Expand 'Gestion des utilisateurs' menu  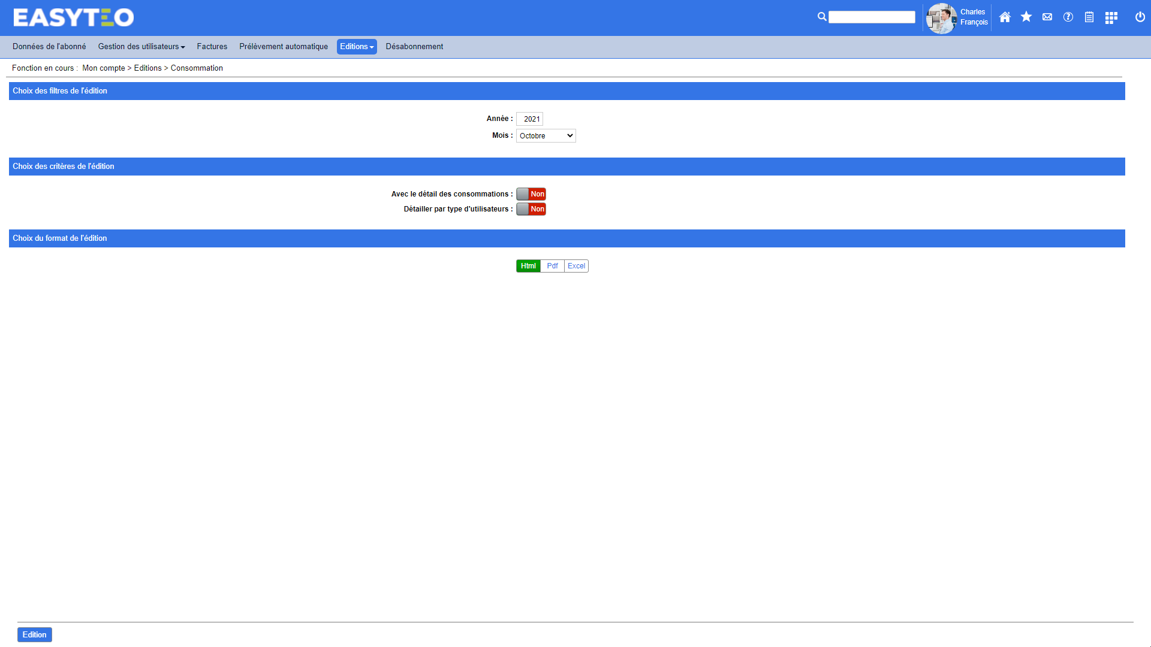(141, 47)
